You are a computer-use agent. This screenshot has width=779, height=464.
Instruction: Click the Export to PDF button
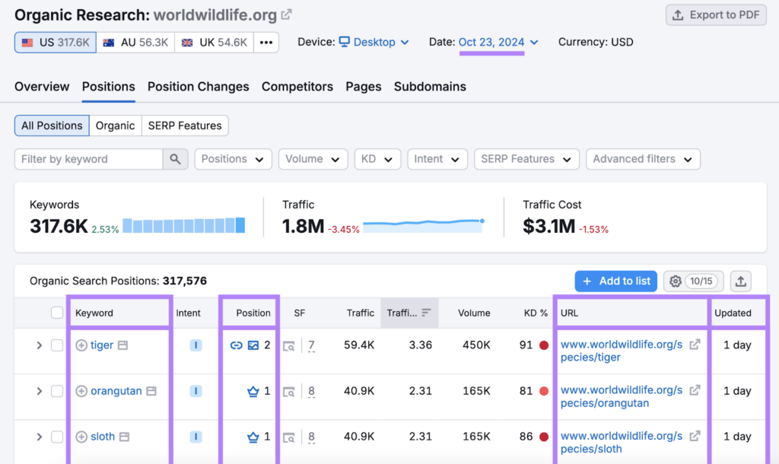[x=714, y=15]
